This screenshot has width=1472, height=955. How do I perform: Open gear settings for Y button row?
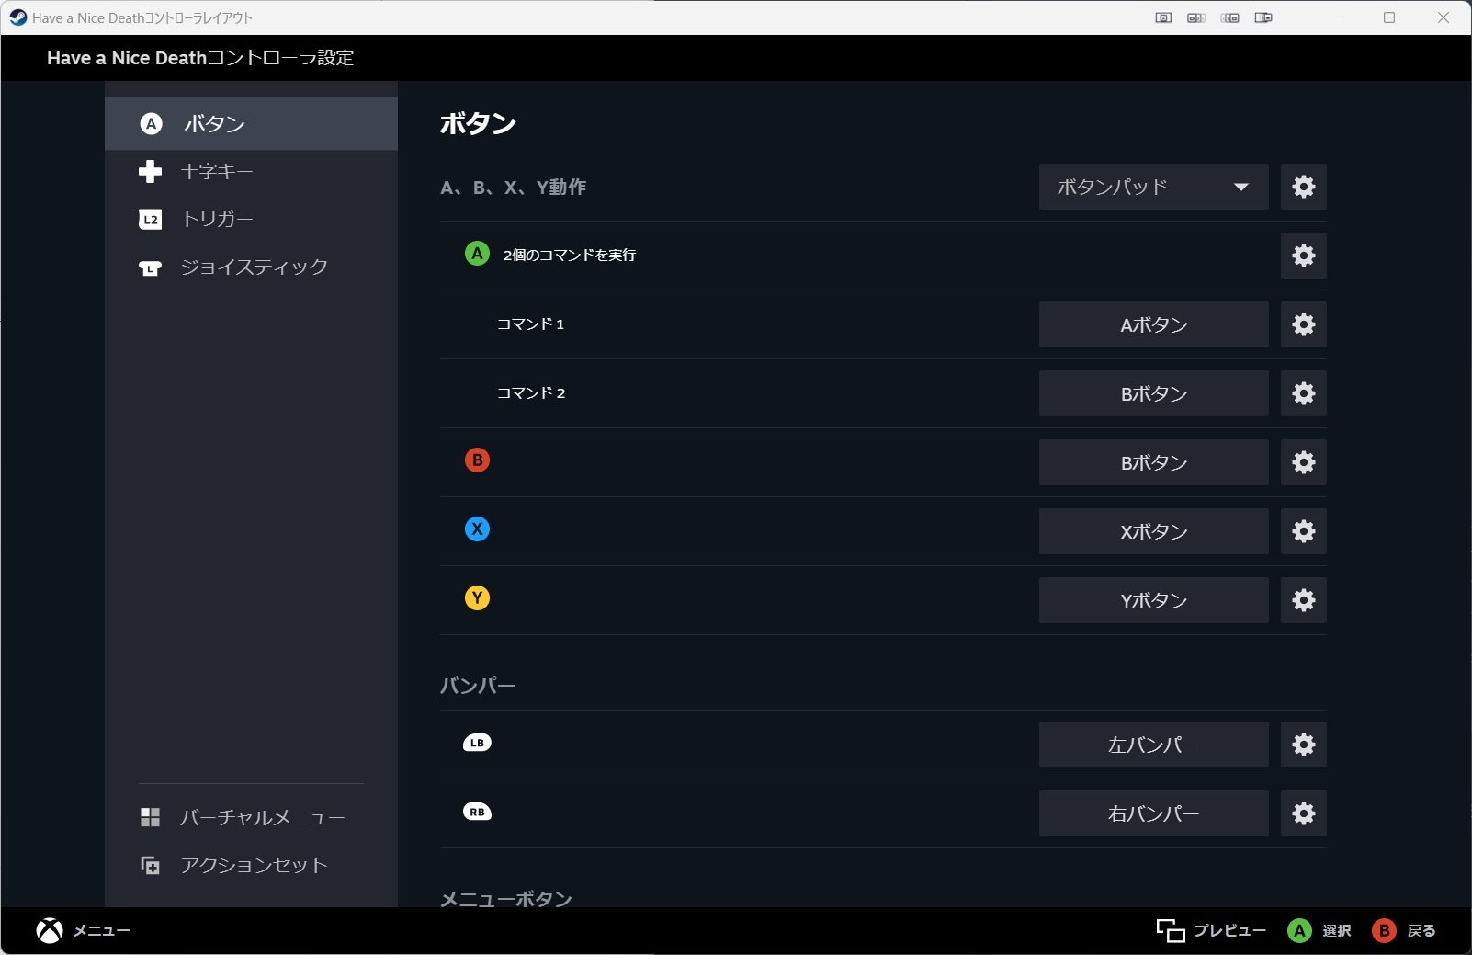pyautogui.click(x=1303, y=600)
